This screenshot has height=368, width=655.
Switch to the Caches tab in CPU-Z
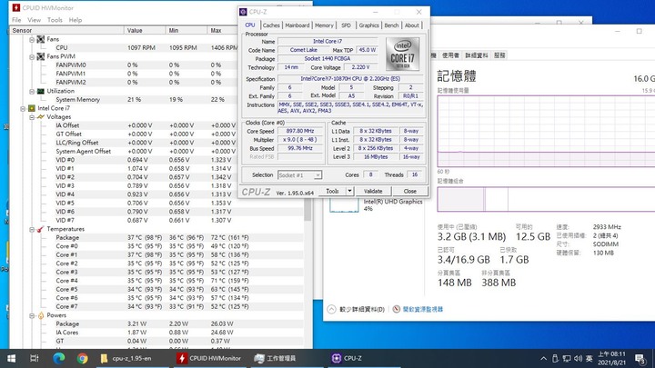[271, 25]
